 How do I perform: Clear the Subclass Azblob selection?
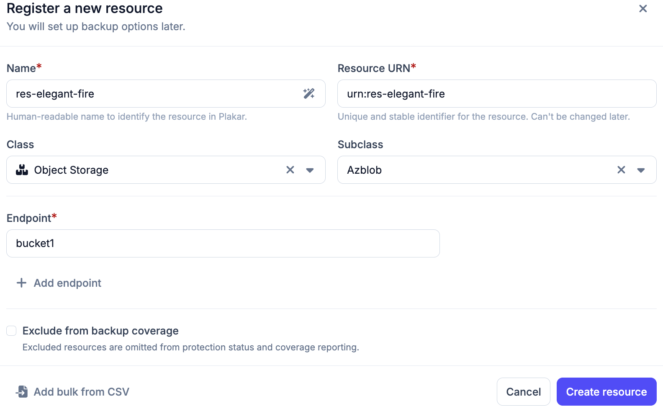[x=621, y=170]
